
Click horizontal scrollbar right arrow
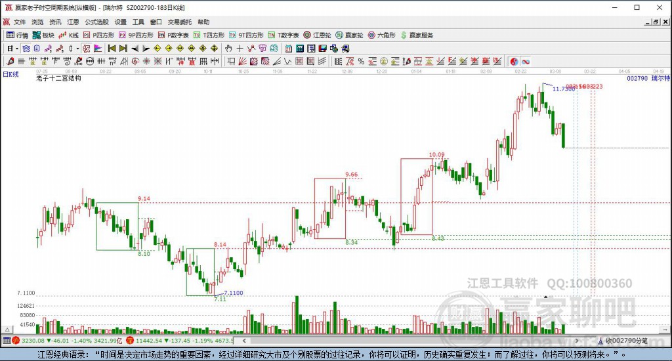click(x=577, y=341)
